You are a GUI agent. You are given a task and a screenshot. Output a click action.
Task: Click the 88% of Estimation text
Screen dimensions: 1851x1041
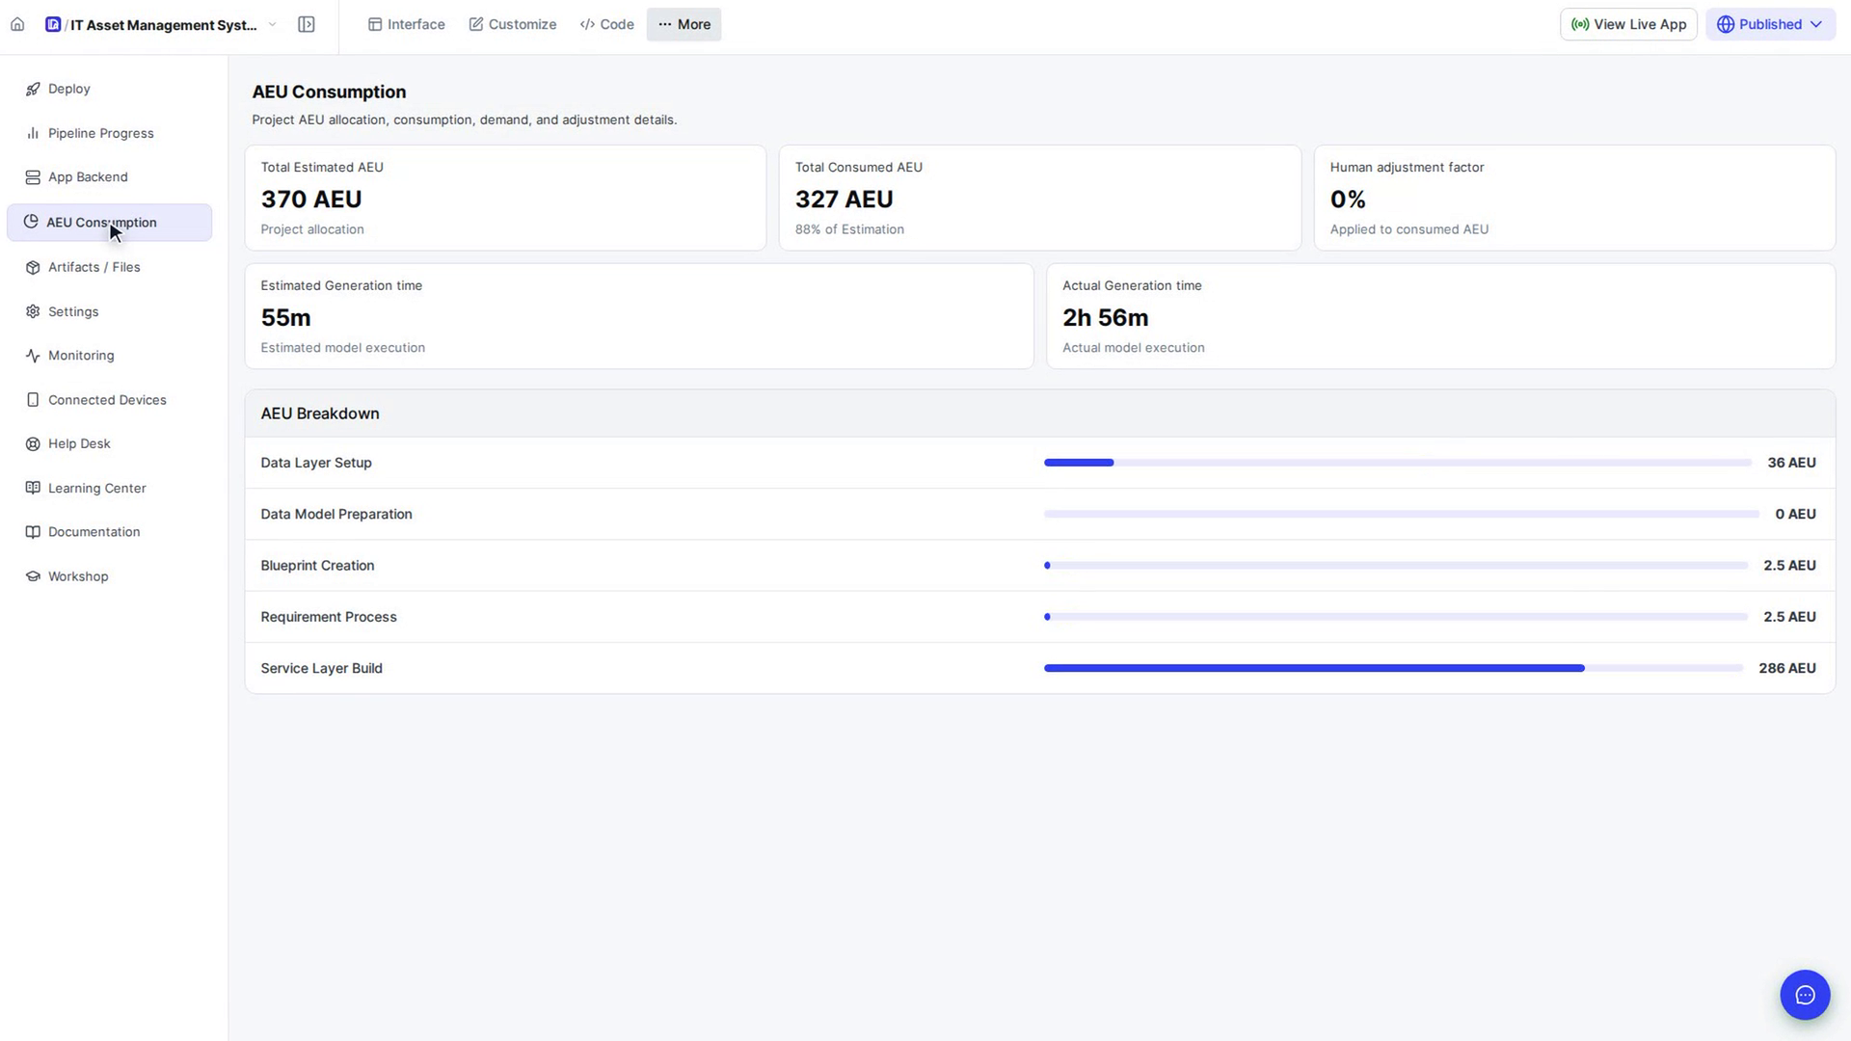[849, 229]
